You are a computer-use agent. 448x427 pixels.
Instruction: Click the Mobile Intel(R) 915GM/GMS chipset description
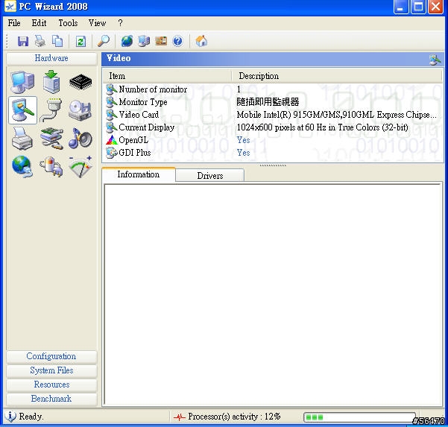337,115
